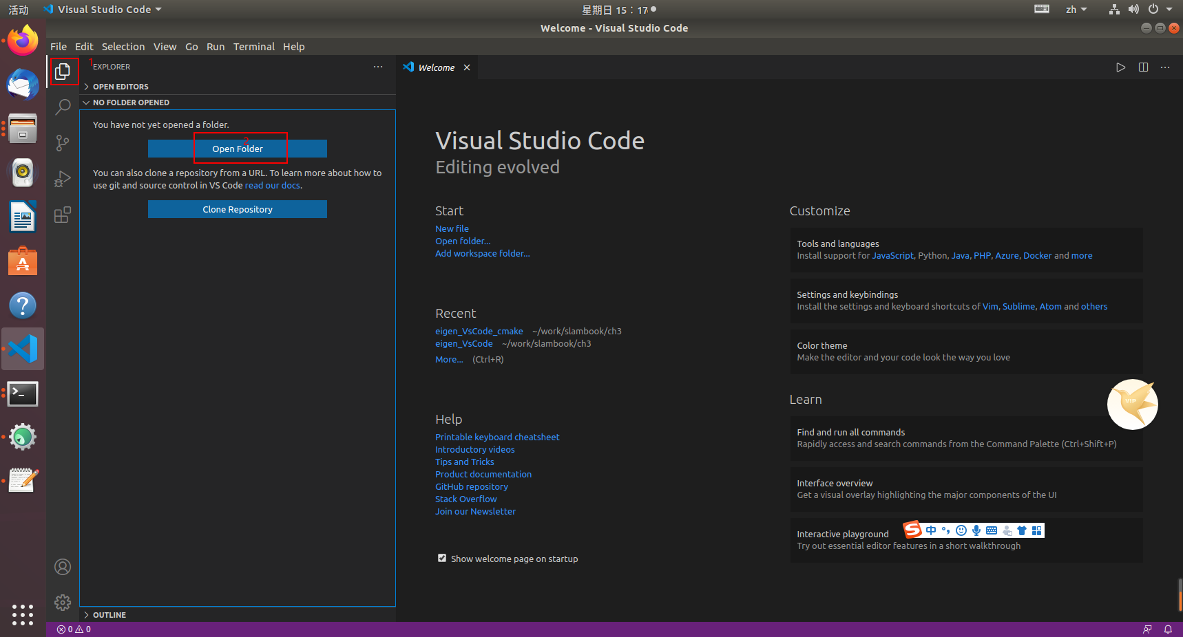Open the Selection menu
1183x637 pixels.
(x=123, y=47)
